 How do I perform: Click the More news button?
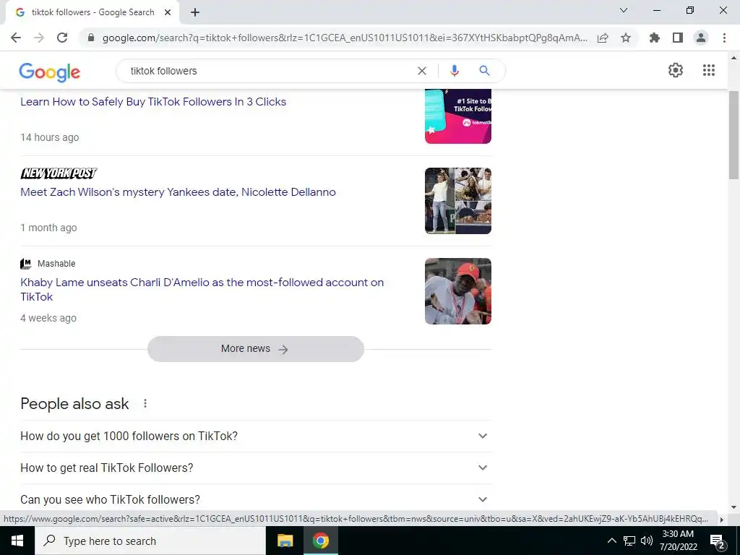(x=255, y=349)
